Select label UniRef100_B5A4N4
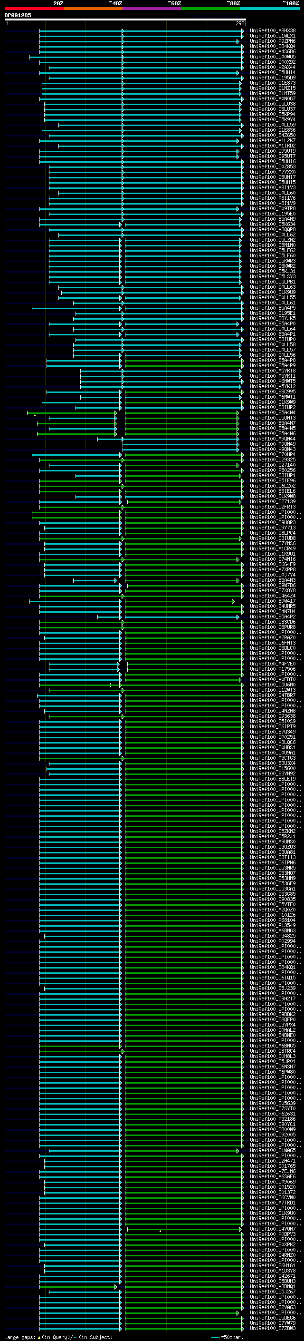304x1341 pixels. pos(273,413)
